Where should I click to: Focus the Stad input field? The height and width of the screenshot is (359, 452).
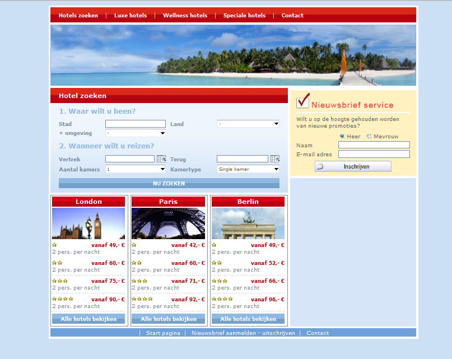pyautogui.click(x=136, y=124)
